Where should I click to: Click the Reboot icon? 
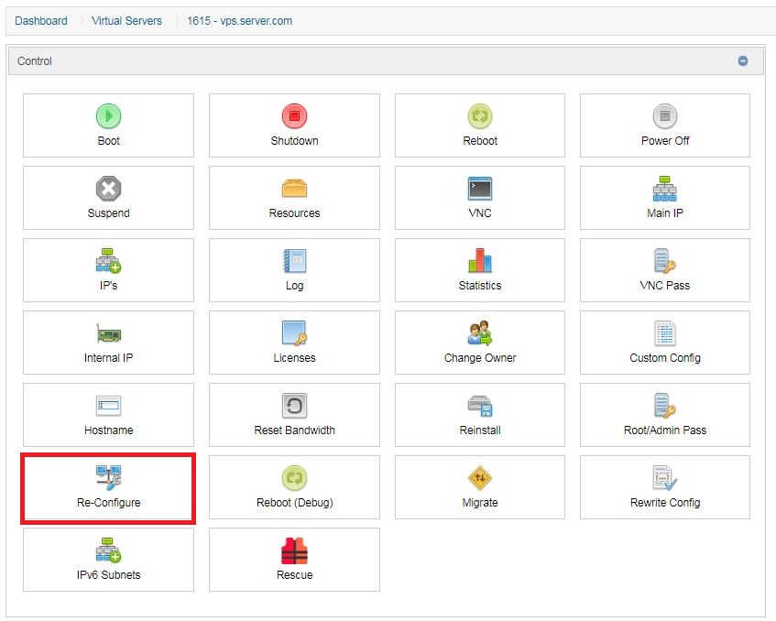[480, 116]
